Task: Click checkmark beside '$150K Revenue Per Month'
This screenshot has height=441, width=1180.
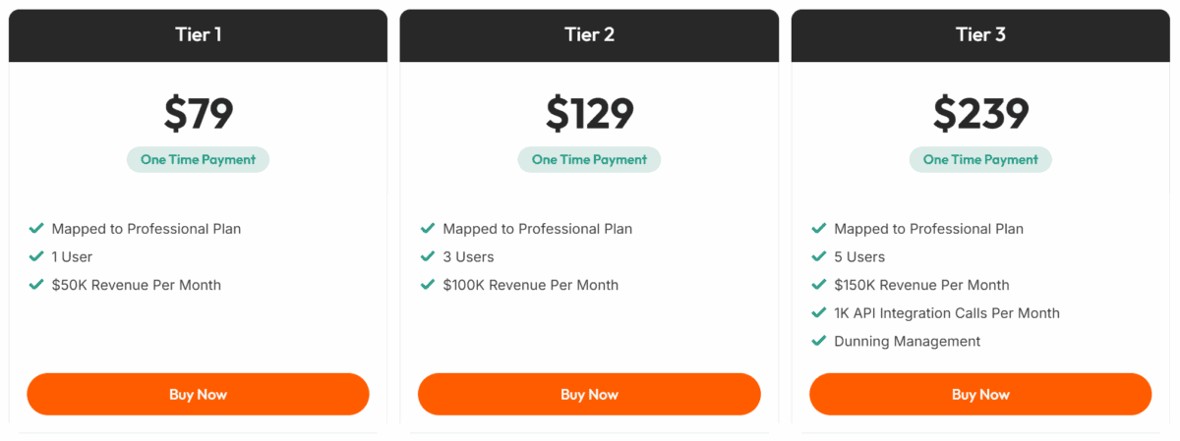Action: pos(819,285)
